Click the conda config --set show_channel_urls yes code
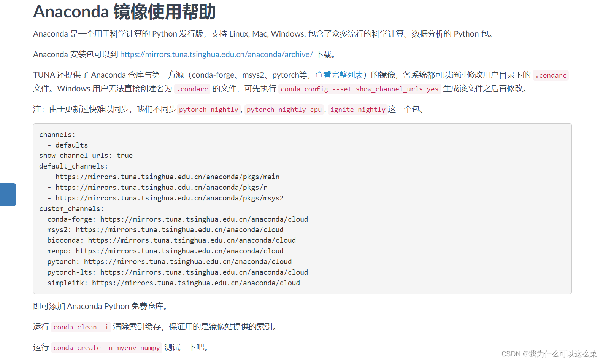This screenshot has height=361, width=603. [x=359, y=89]
